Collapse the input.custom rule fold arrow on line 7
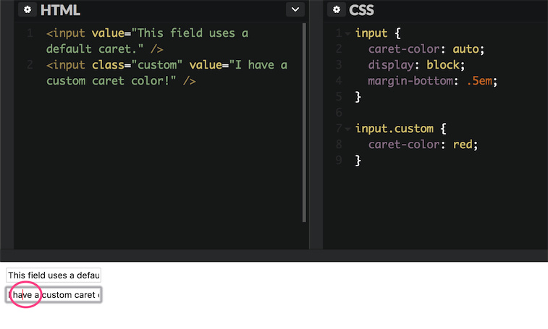Image resolution: width=548 pixels, height=329 pixels. [x=347, y=129]
